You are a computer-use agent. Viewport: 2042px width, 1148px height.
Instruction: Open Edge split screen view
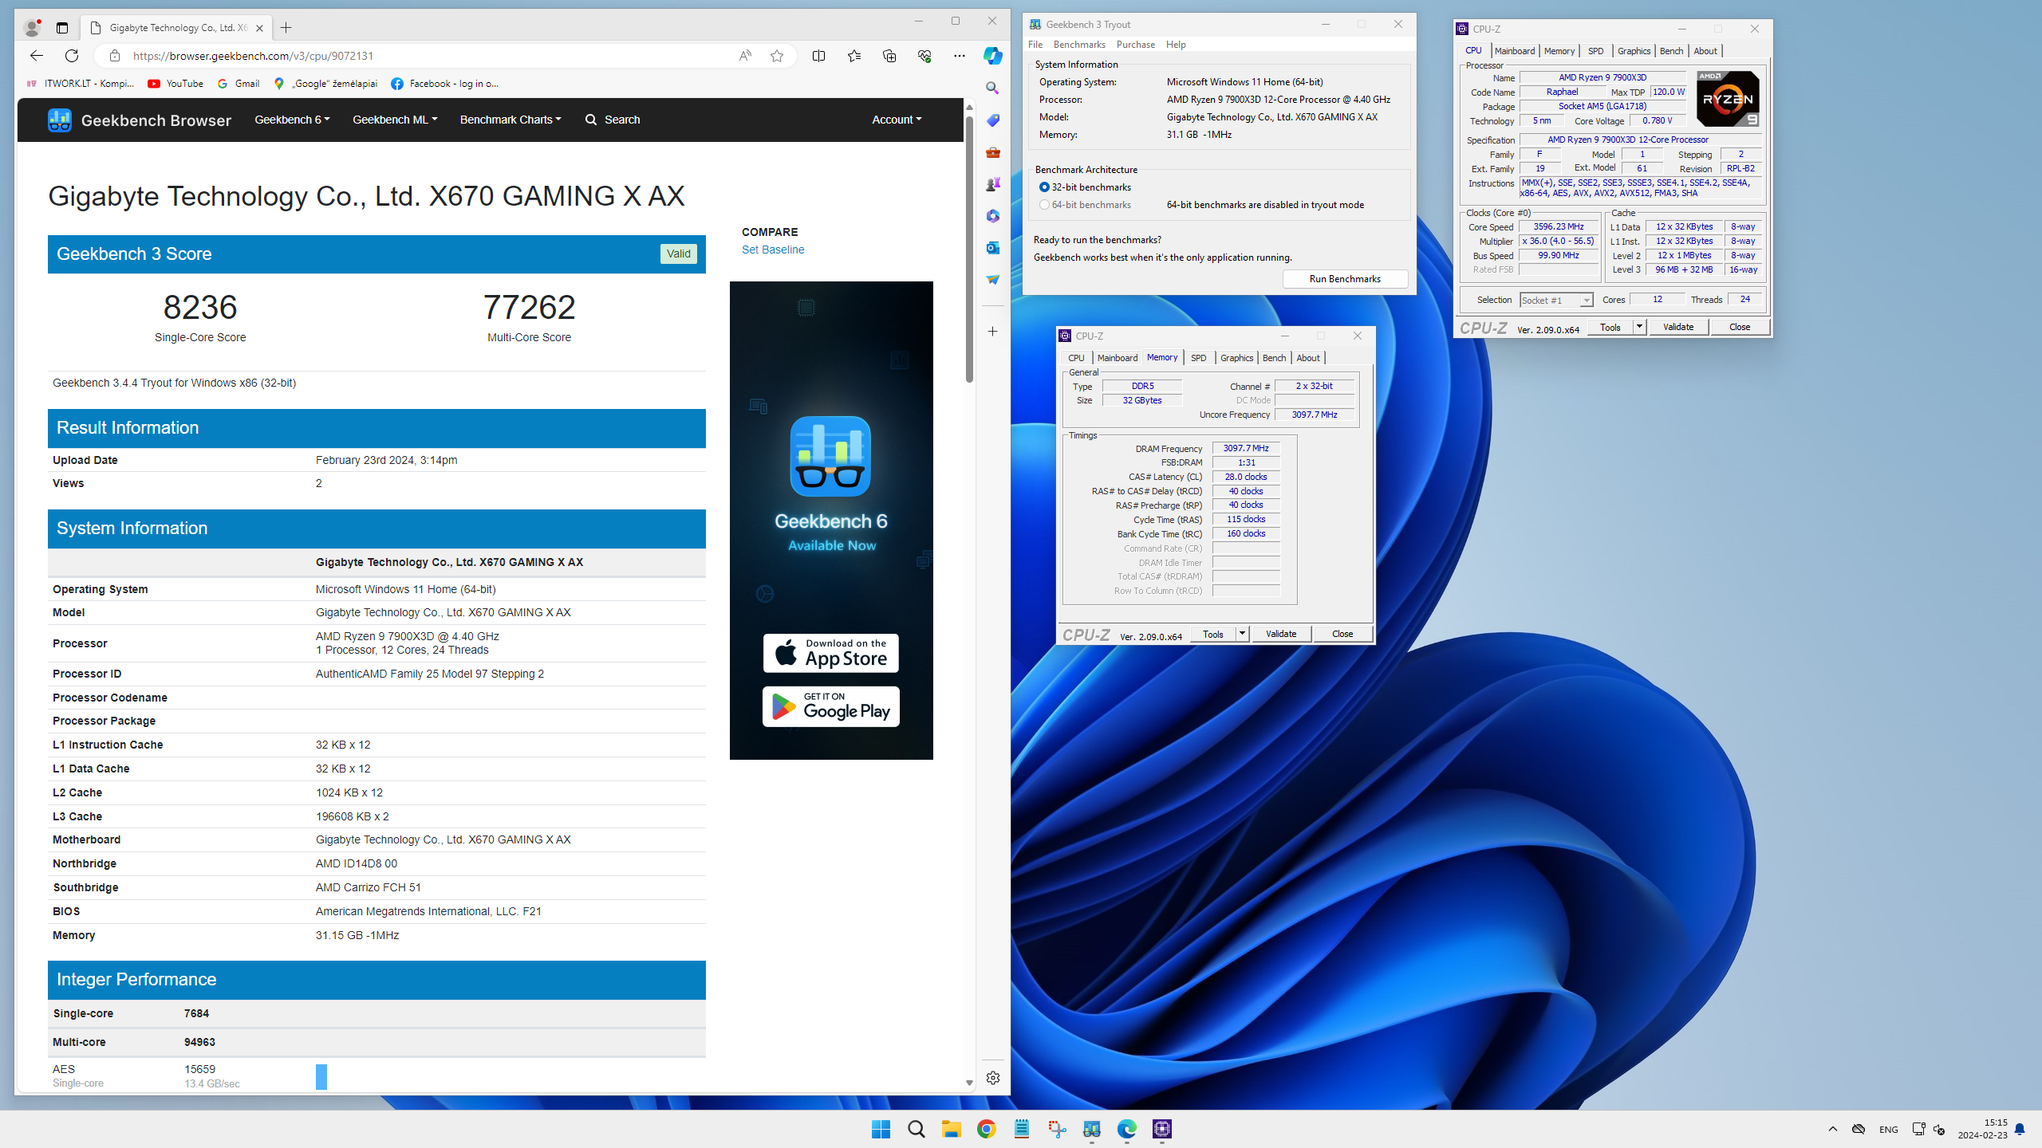coord(818,56)
